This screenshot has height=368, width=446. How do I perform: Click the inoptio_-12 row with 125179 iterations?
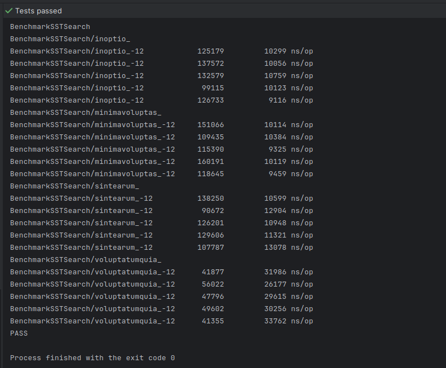[x=162, y=51]
